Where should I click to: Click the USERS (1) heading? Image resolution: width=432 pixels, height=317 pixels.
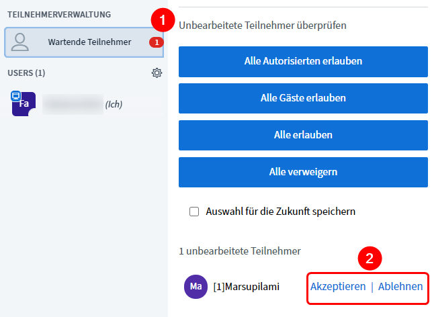click(x=26, y=73)
